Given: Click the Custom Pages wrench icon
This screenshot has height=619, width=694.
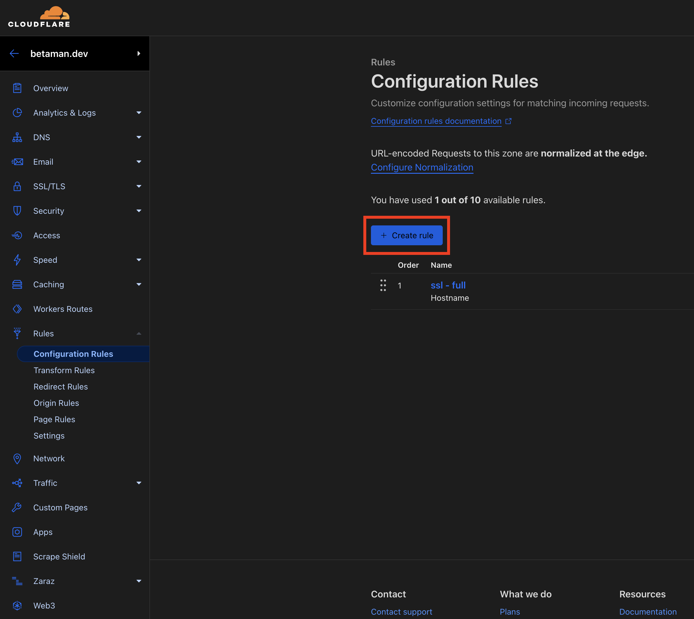Looking at the screenshot, I should 17,507.
